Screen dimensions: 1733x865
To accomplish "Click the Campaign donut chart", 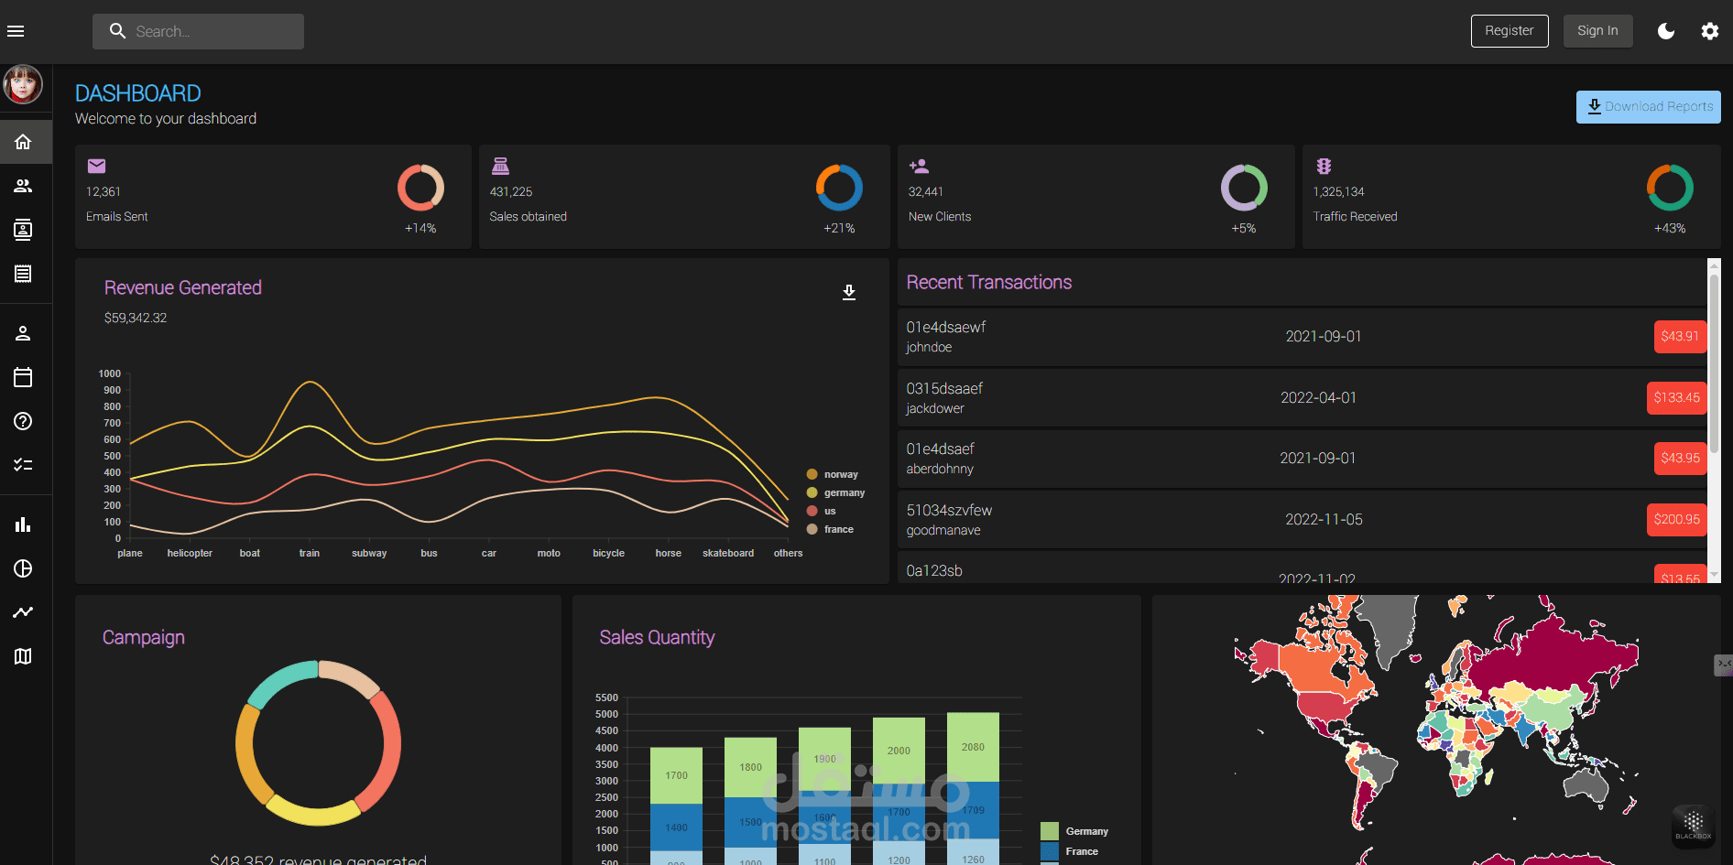I will [318, 742].
